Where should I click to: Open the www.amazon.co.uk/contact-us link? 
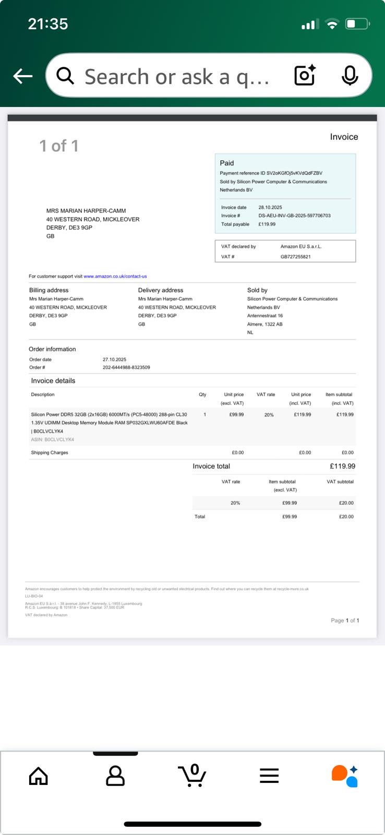coord(115,277)
